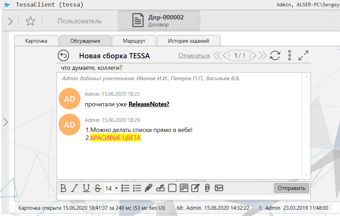Open the Маршрут tab

pos(134,41)
